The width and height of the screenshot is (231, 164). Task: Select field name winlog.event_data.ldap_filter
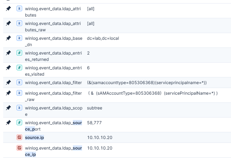[x=53, y=83]
